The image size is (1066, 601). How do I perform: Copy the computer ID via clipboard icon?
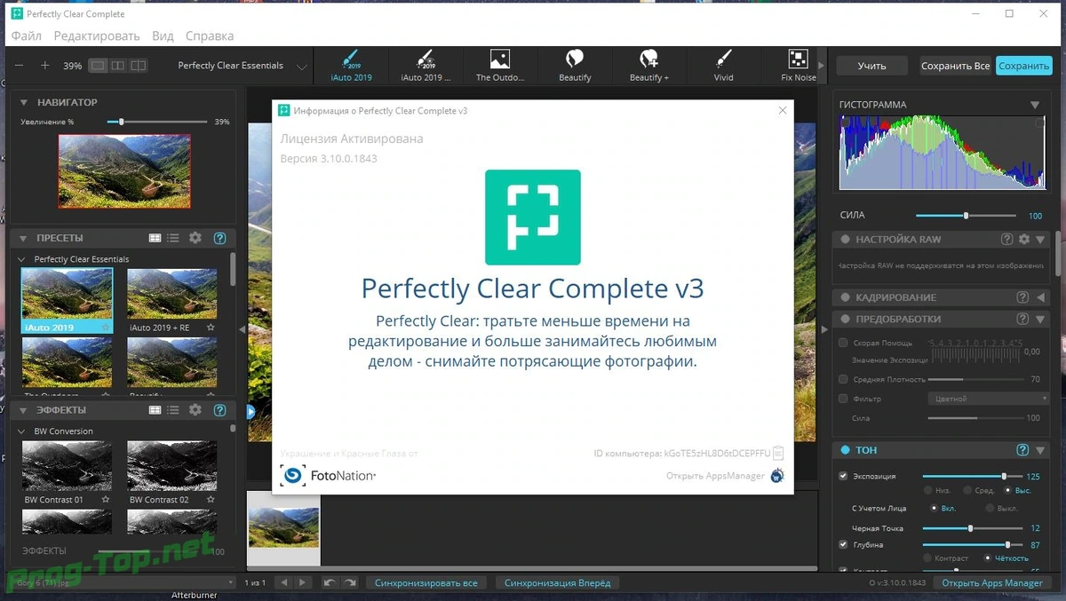click(x=778, y=453)
